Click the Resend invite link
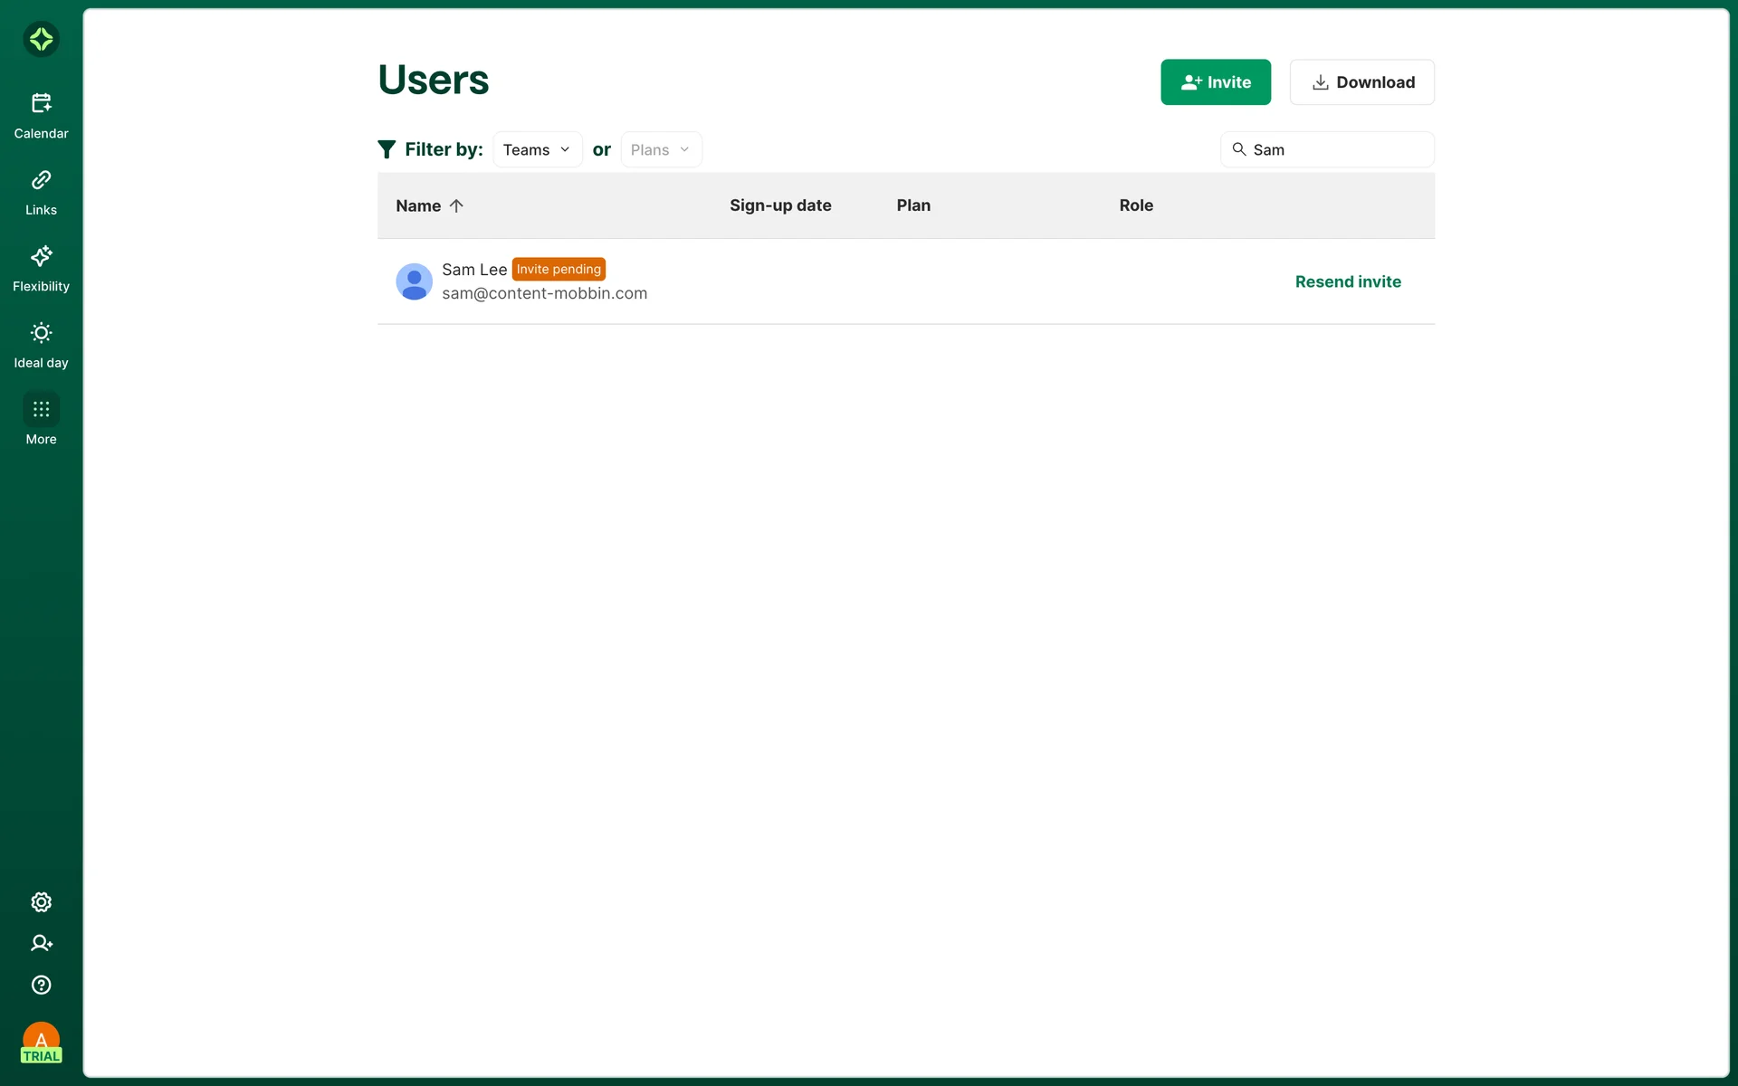 point(1347,281)
